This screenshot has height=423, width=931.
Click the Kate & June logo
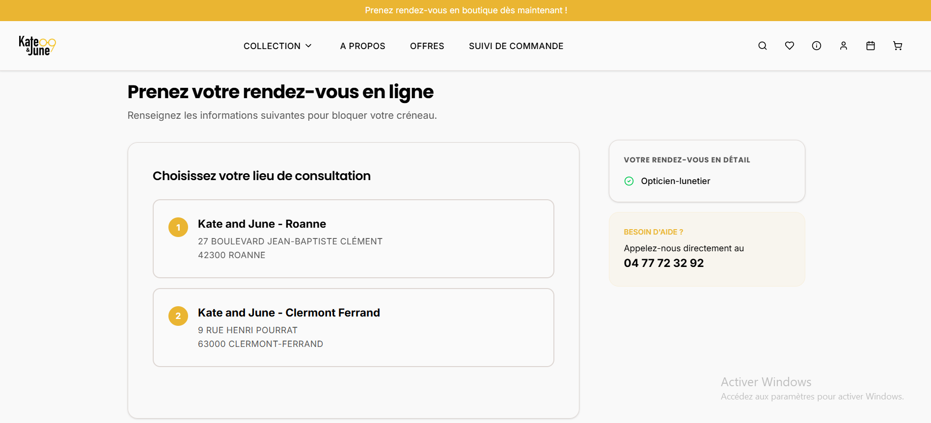(x=37, y=46)
